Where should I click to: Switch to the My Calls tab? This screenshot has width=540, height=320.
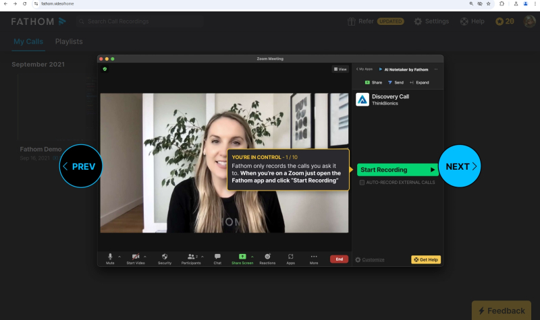(28, 42)
